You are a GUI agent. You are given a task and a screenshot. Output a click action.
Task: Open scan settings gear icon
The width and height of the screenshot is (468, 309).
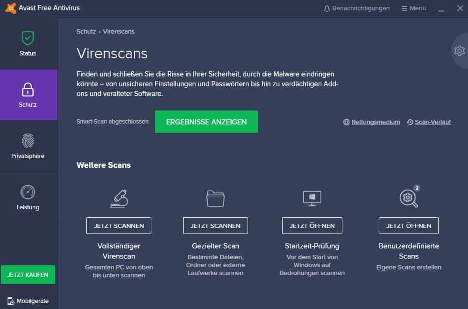tap(459, 51)
